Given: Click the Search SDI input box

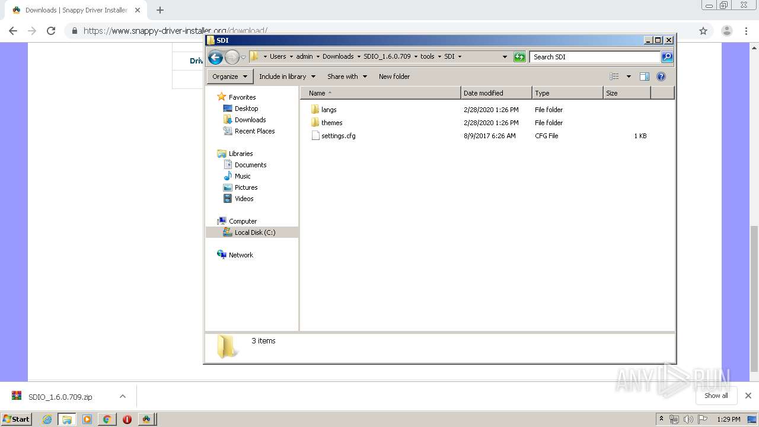Looking at the screenshot, I should coord(595,57).
